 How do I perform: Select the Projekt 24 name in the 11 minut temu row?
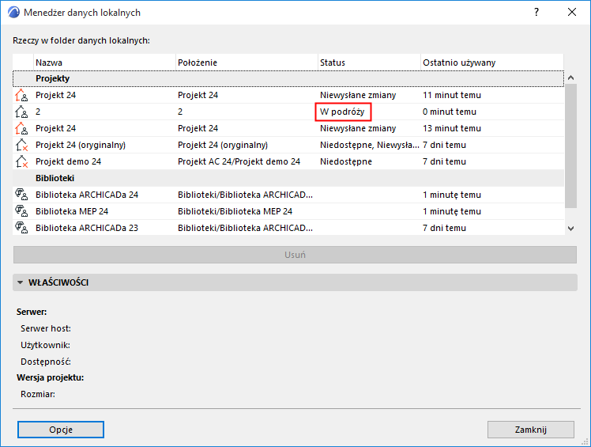pyautogui.click(x=56, y=95)
